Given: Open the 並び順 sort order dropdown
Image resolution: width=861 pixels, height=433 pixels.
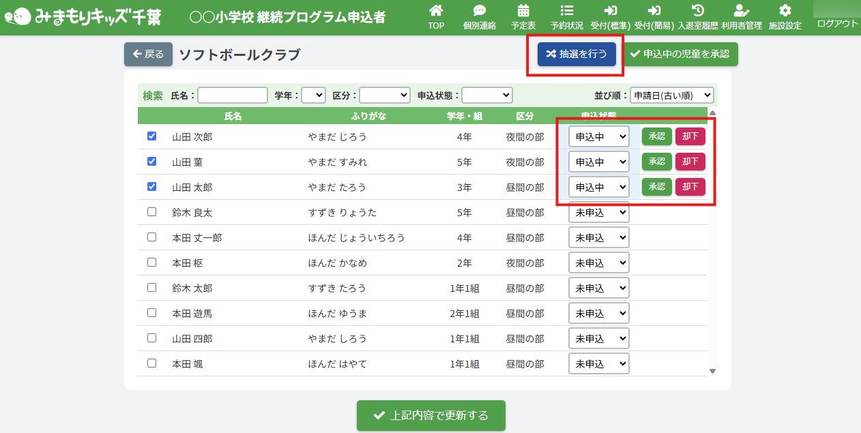Looking at the screenshot, I should (671, 95).
